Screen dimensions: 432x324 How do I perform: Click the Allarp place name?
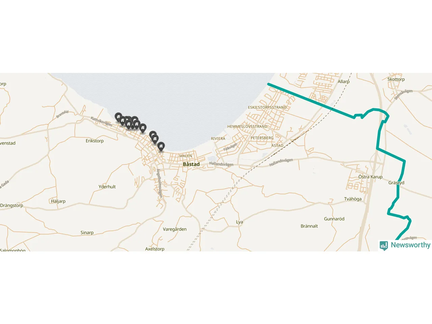click(x=344, y=81)
